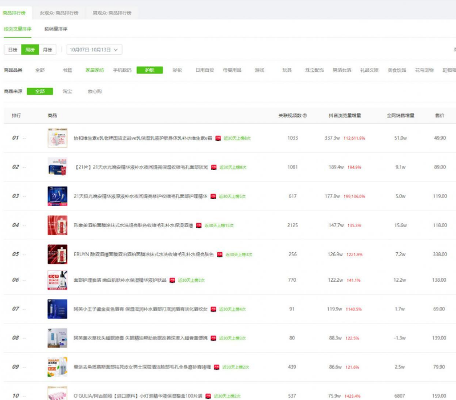Filter category by 游戏
The width and height of the screenshot is (456, 400).
pos(260,70)
